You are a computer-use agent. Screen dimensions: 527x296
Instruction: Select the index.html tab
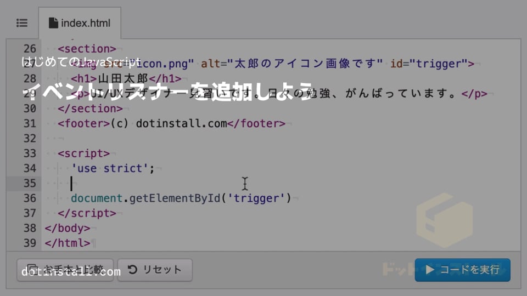[x=80, y=23]
